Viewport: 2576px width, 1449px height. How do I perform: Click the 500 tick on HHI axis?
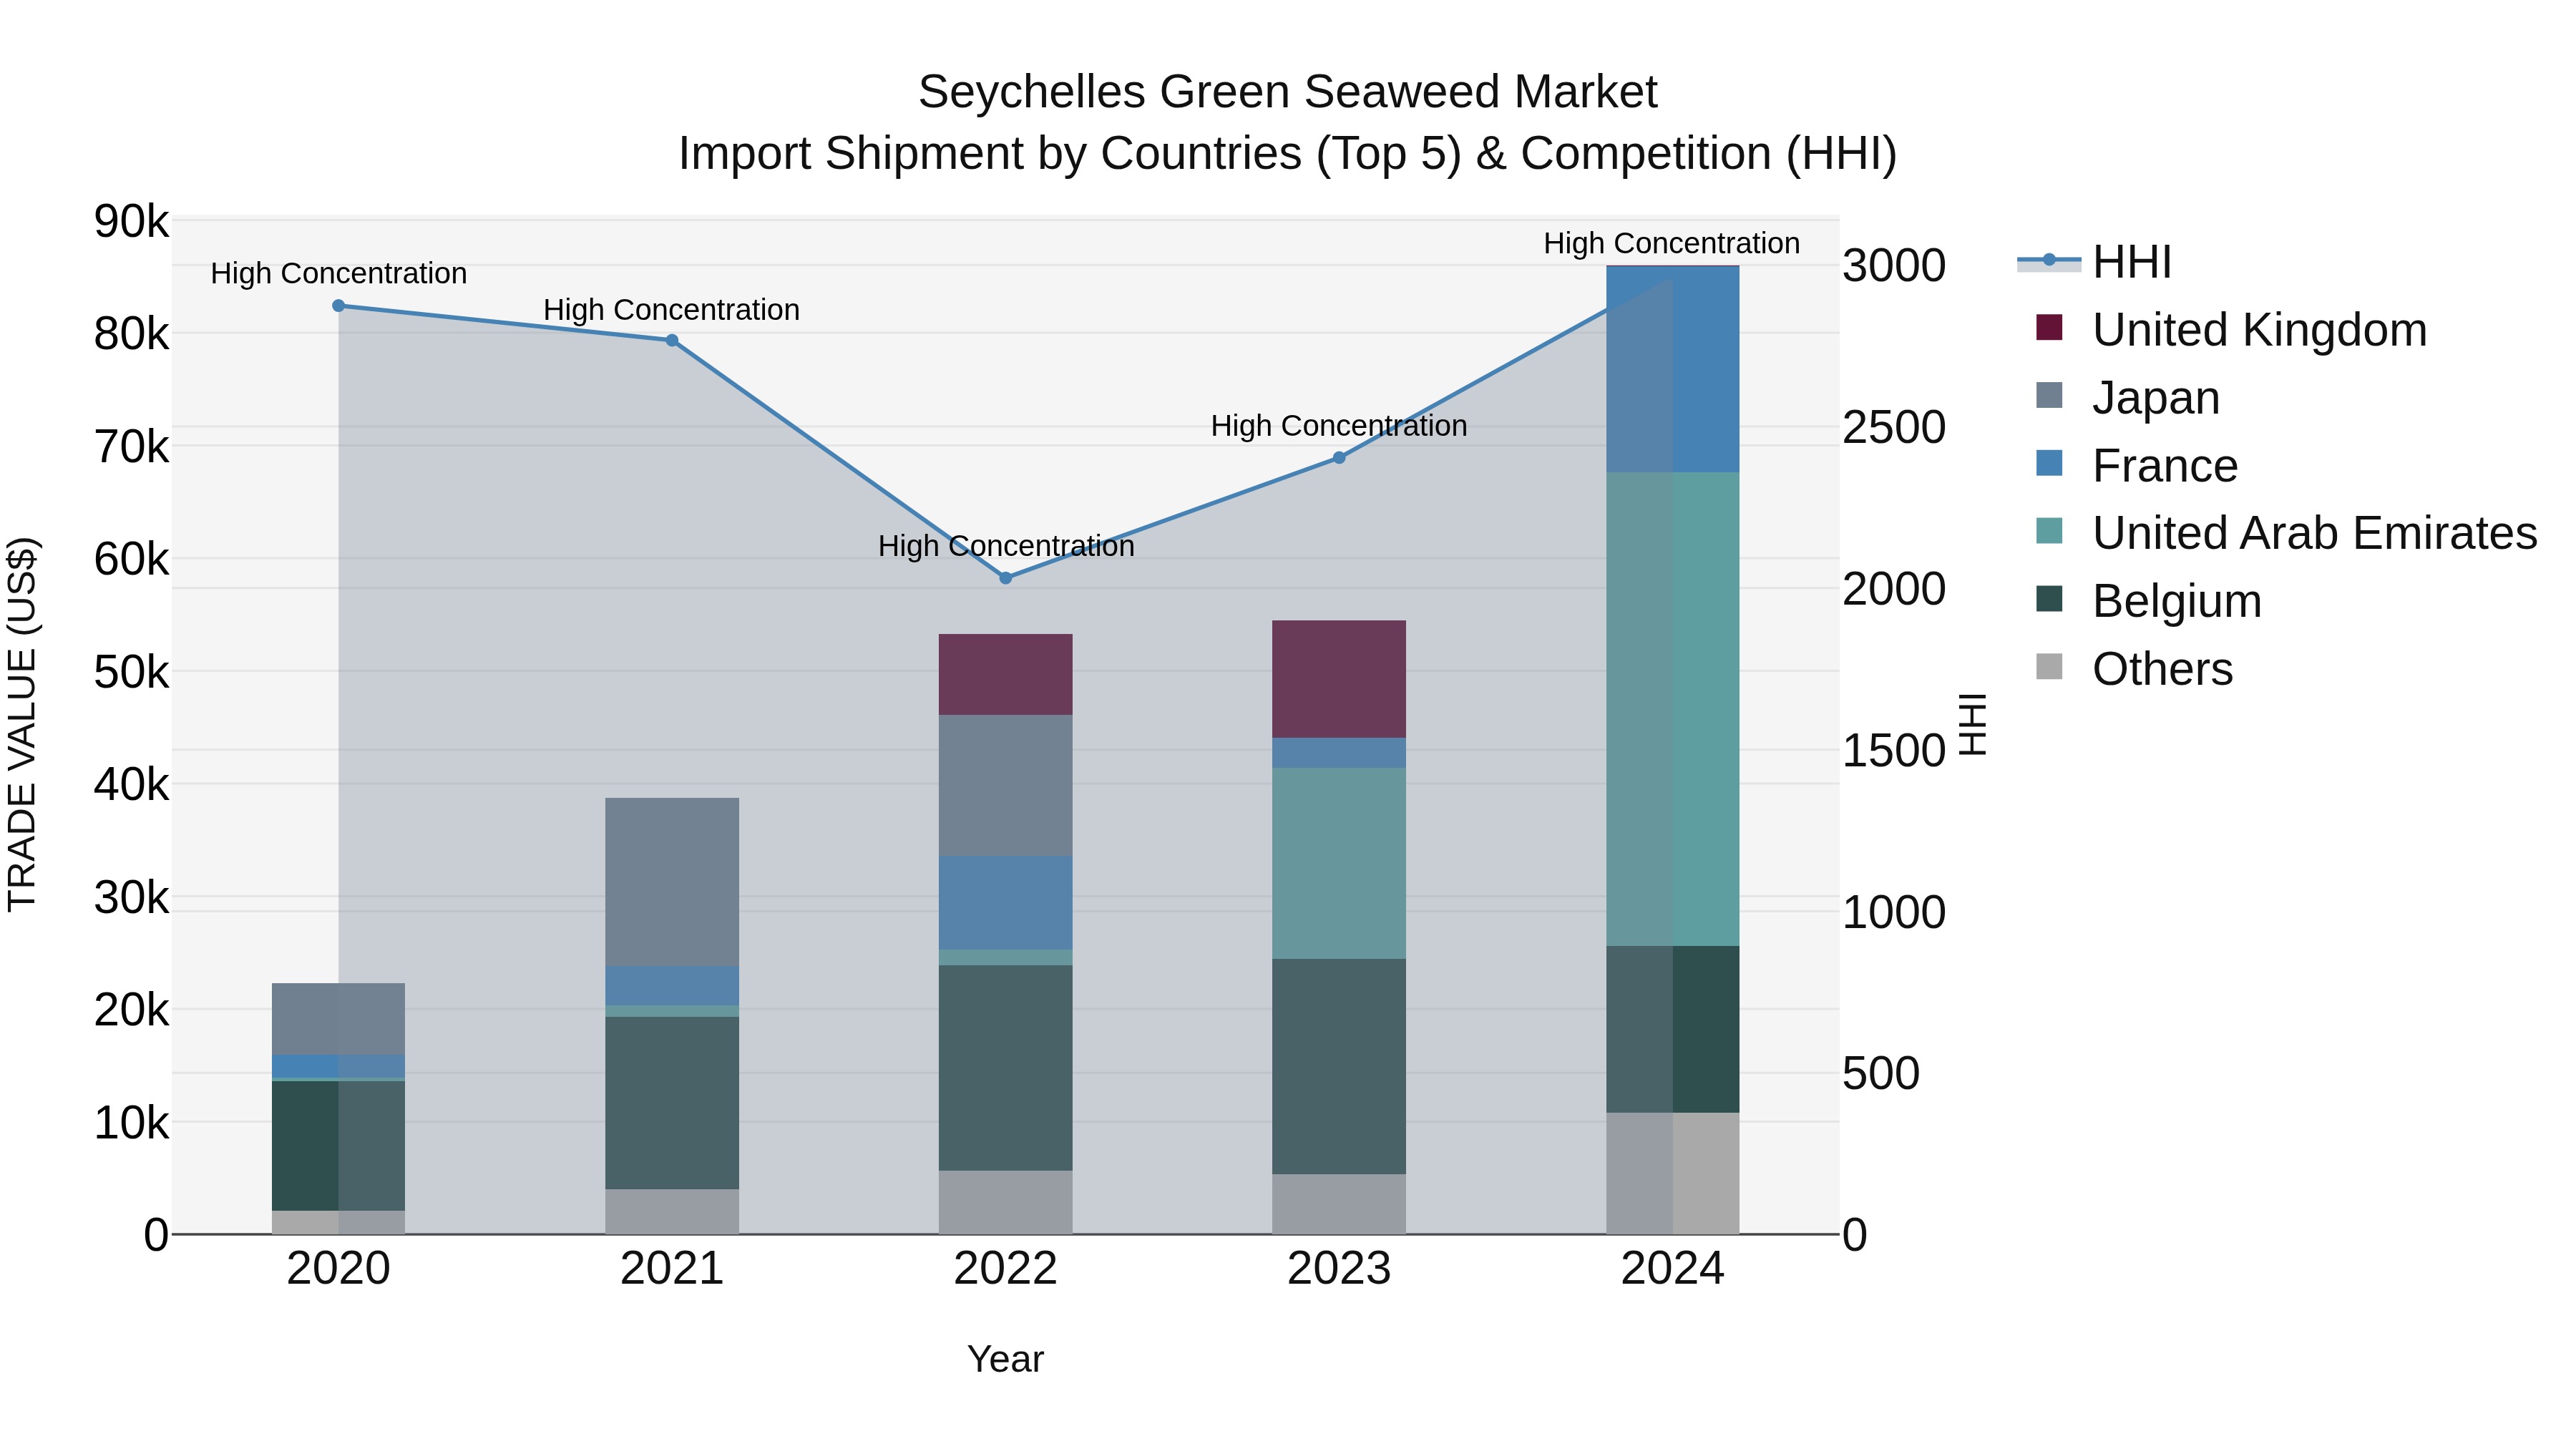click(1881, 1074)
